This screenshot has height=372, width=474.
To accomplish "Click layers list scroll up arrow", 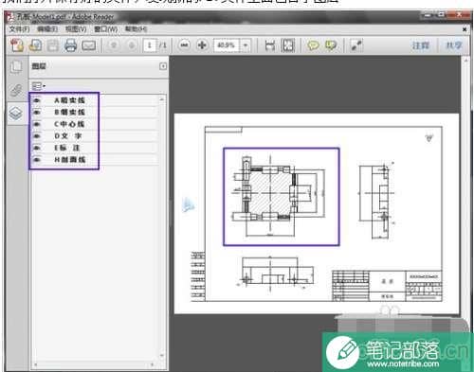I will [162, 99].
